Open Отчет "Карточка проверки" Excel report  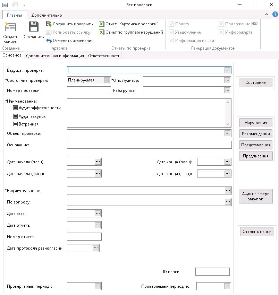(x=128, y=24)
